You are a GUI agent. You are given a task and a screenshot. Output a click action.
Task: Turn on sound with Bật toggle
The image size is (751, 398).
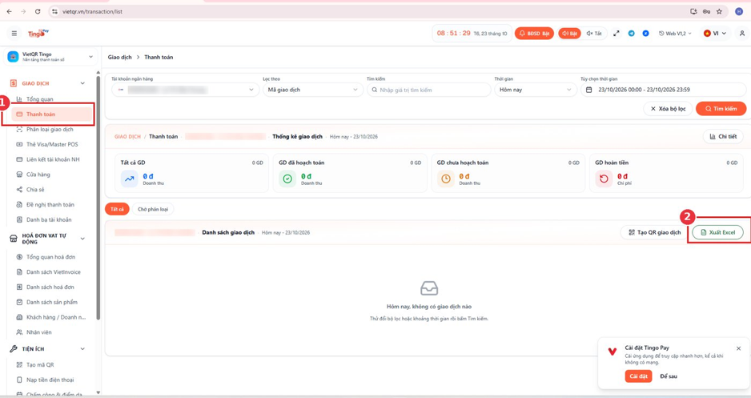click(569, 34)
